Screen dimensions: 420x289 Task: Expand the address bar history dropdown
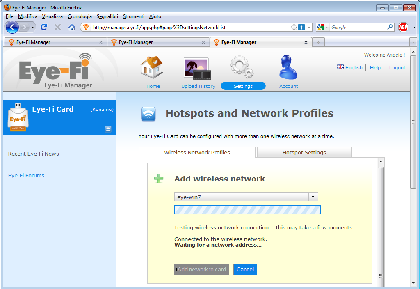point(309,28)
